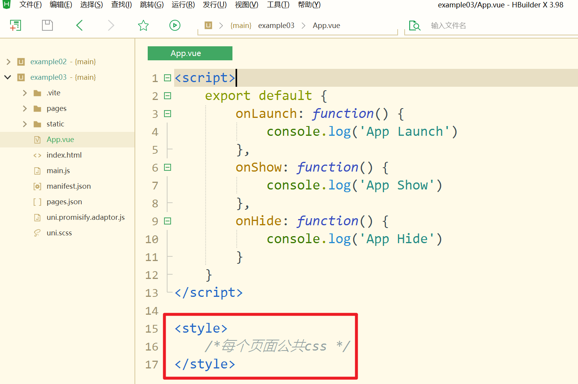Click the .vite folder icon
This screenshot has width=578, height=384.
click(x=37, y=93)
